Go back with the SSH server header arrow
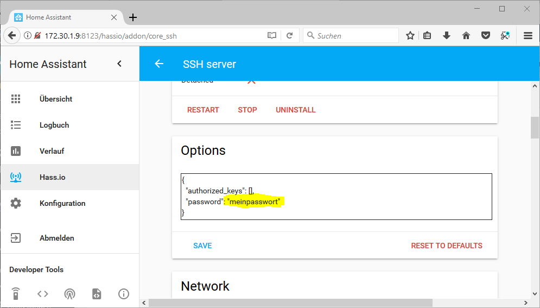540x308 pixels. [x=159, y=64]
